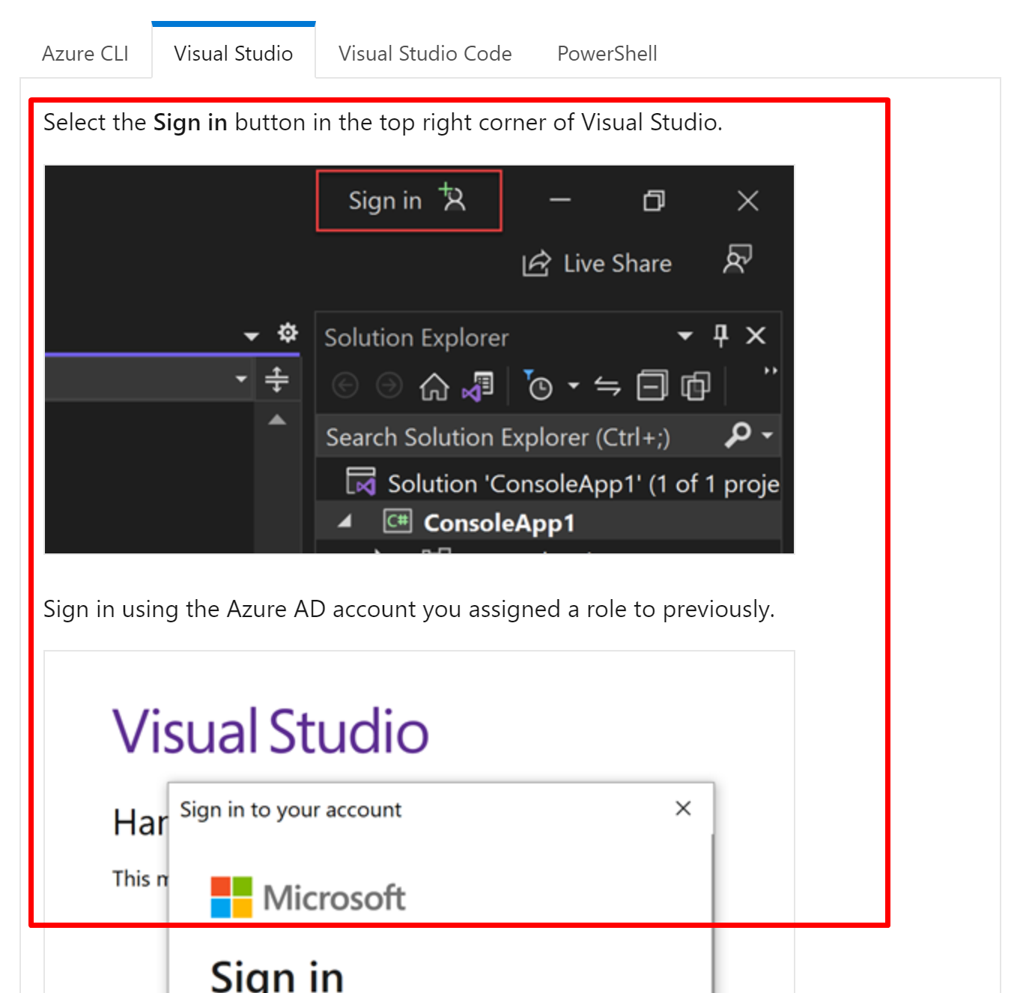Click the magnifier search icon
Image resolution: width=1023 pixels, height=993 pixels.
click(738, 434)
